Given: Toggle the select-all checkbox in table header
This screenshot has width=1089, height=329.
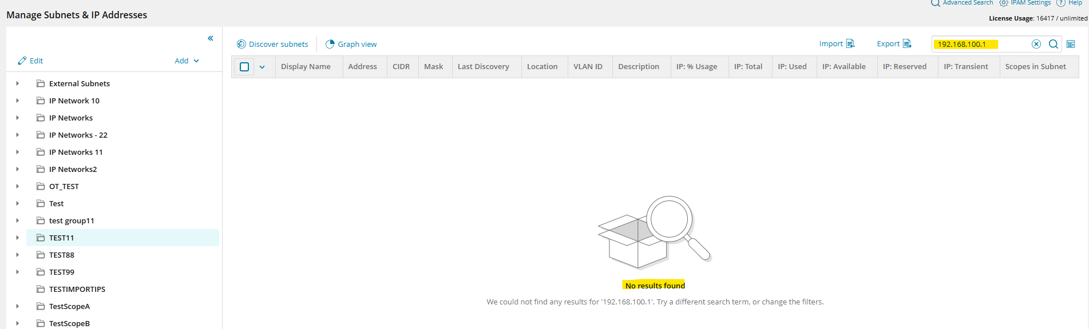Looking at the screenshot, I should pyautogui.click(x=244, y=67).
